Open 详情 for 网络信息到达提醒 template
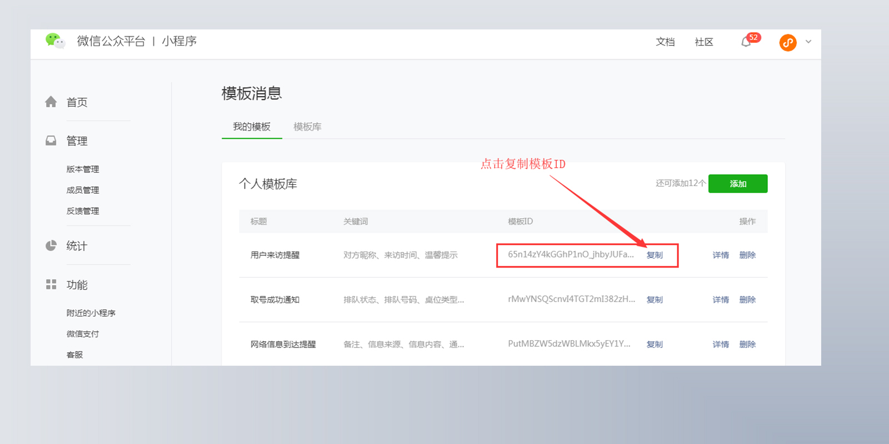Viewport: 889px width, 444px height. (x=721, y=345)
